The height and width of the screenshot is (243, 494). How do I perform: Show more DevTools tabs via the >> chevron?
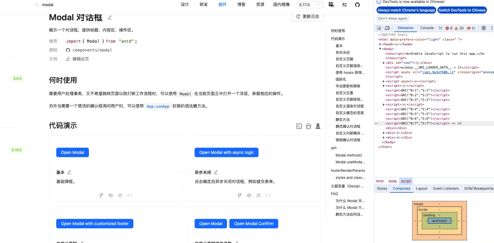pyautogui.click(x=440, y=28)
